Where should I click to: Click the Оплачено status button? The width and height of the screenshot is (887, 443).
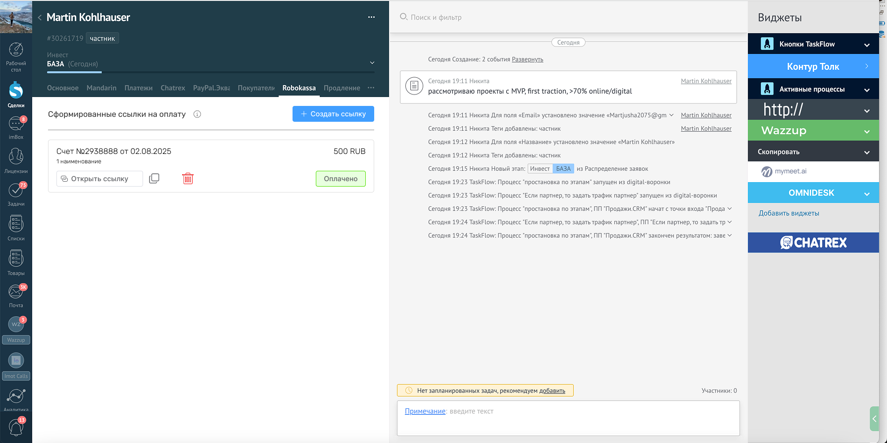click(x=341, y=179)
